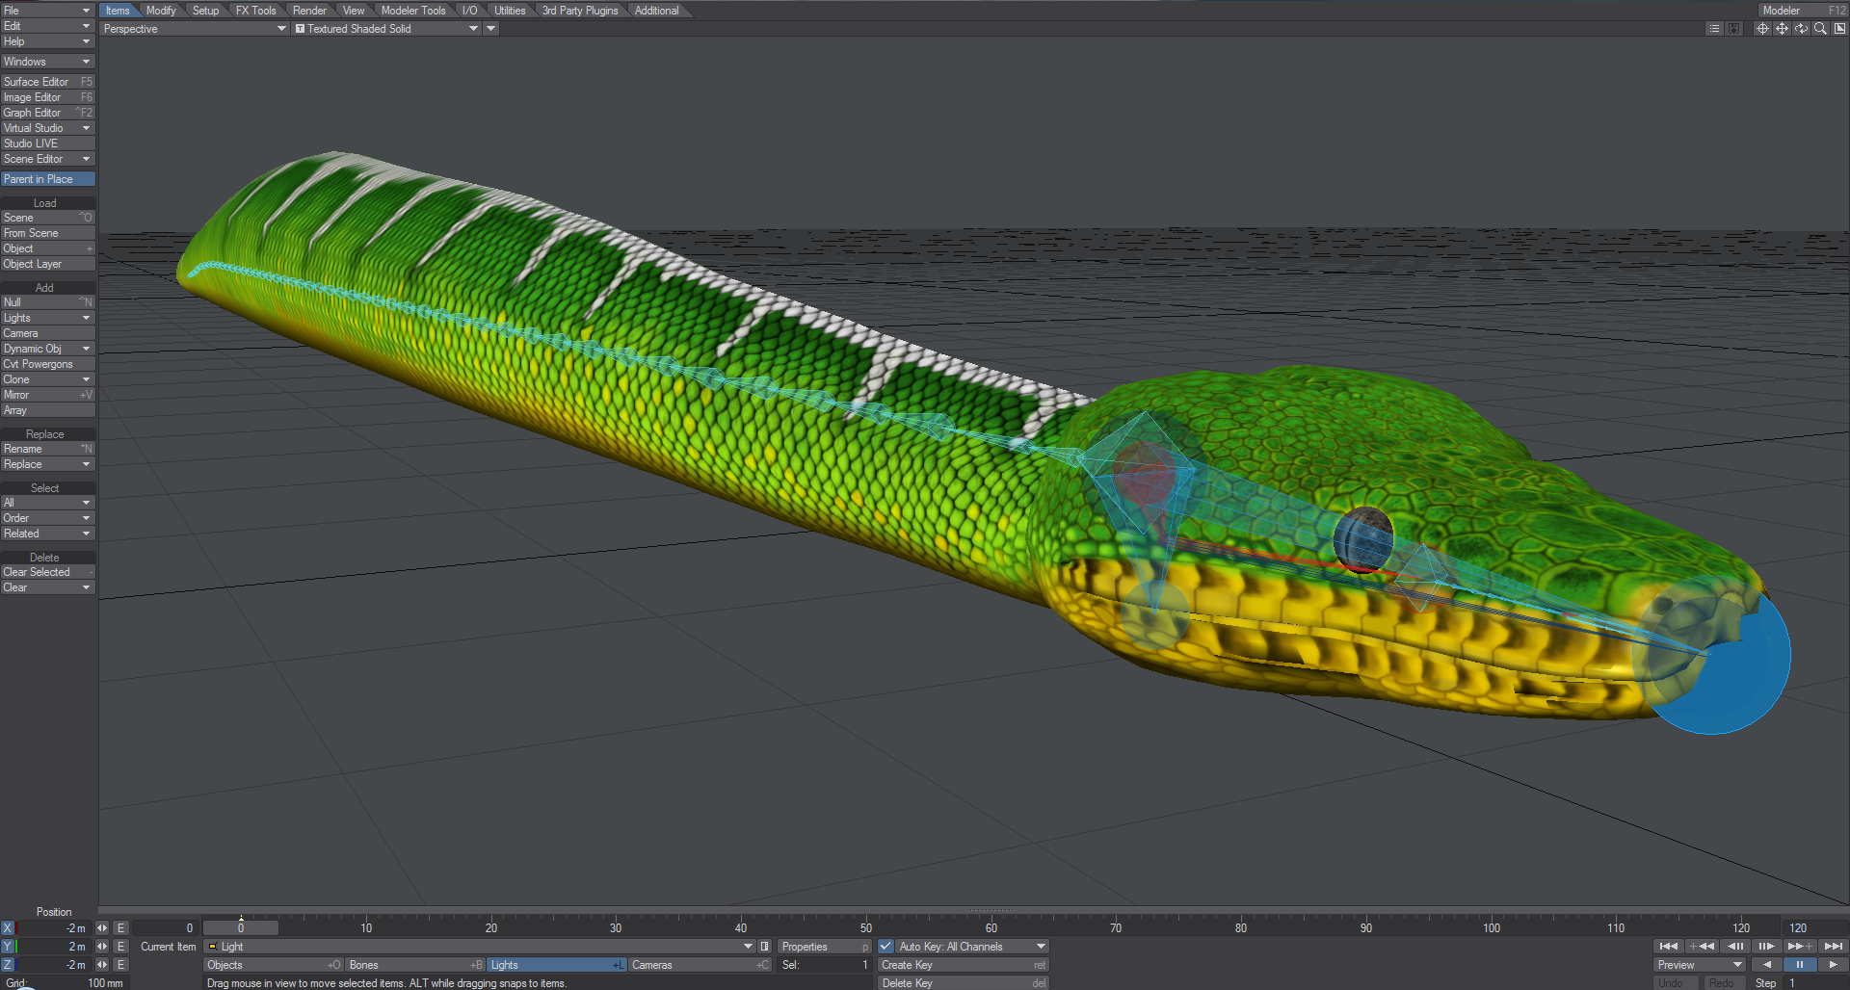Screen dimensions: 1850x990
Task: Select the Move tool icon
Action: tap(1782, 29)
